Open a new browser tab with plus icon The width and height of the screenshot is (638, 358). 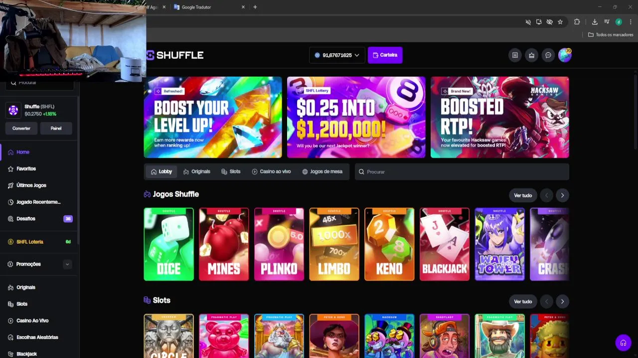click(x=255, y=7)
